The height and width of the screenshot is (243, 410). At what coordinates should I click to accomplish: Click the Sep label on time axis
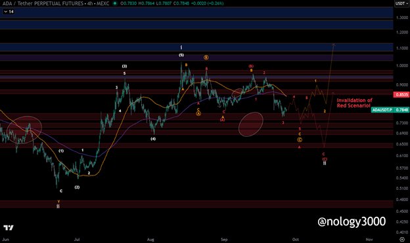tap(224, 239)
